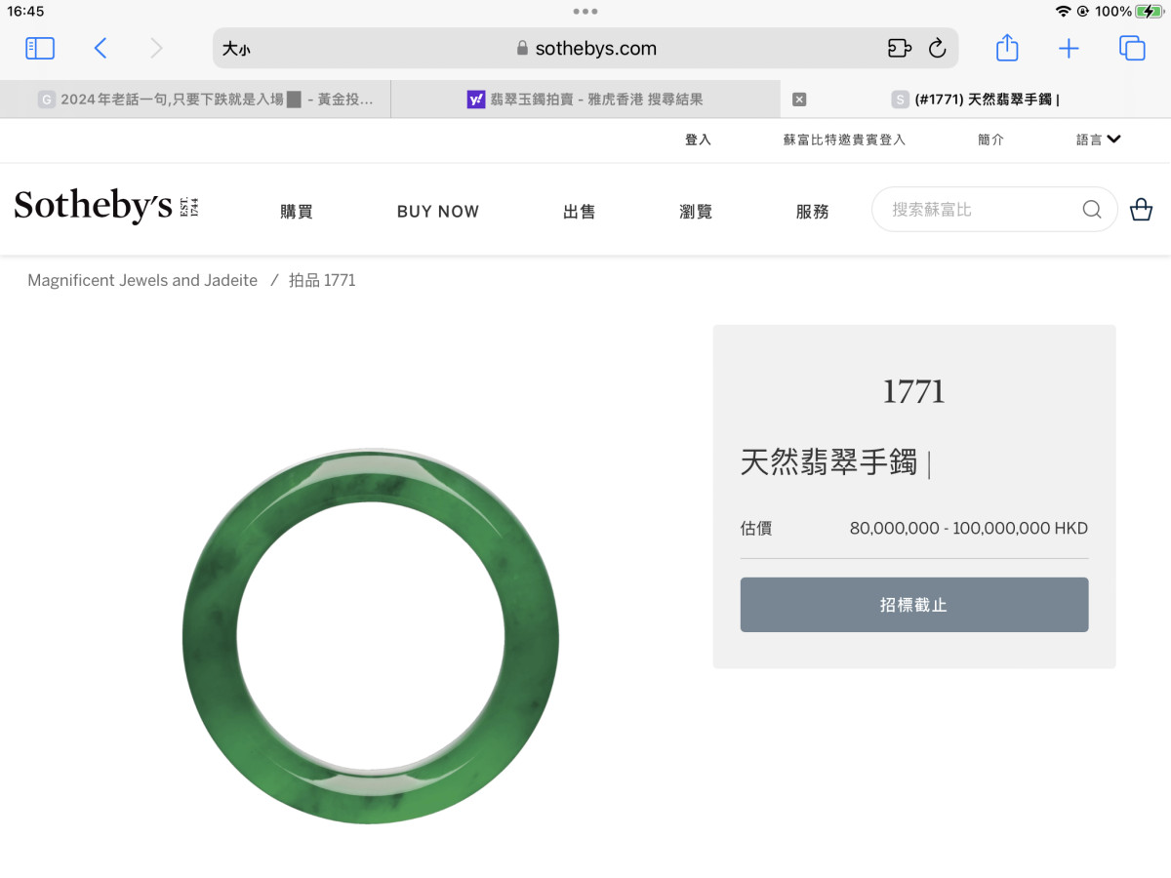Click the lot number 1771 heading
This screenshot has width=1171, height=878.
(914, 391)
